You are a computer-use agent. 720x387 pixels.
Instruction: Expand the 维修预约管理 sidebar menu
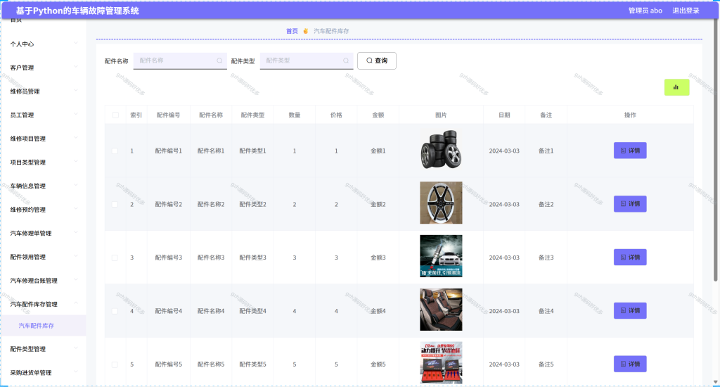coord(43,210)
